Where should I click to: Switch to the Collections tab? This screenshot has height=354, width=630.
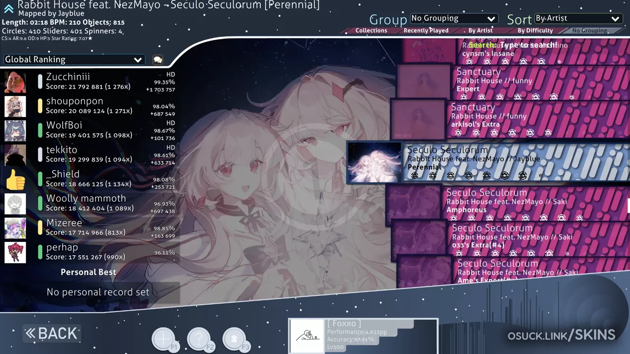(x=371, y=30)
